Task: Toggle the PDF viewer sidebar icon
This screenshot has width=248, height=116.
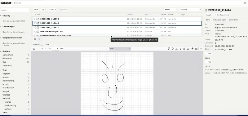Action: pyautogui.click(x=34, y=49)
